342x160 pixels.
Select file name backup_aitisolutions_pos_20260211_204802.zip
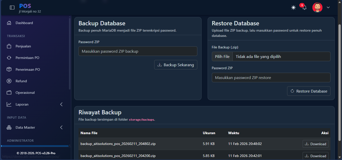(118, 144)
